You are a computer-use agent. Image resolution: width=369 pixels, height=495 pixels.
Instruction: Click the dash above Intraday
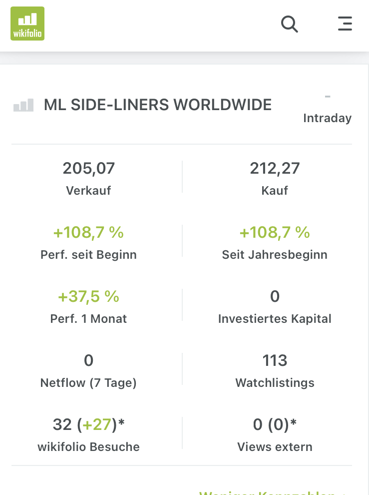328,96
